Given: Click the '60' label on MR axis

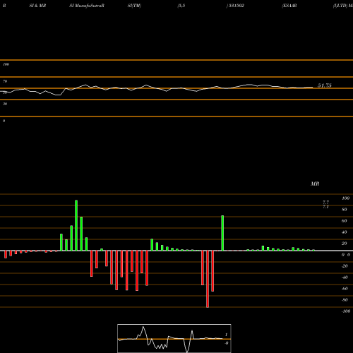Looking at the screenshot, I should coord(345,221).
